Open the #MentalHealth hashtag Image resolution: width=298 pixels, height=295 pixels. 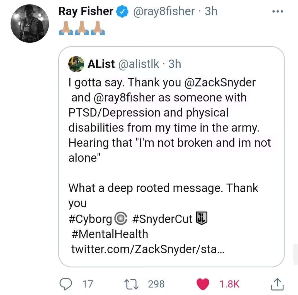pos(110,234)
